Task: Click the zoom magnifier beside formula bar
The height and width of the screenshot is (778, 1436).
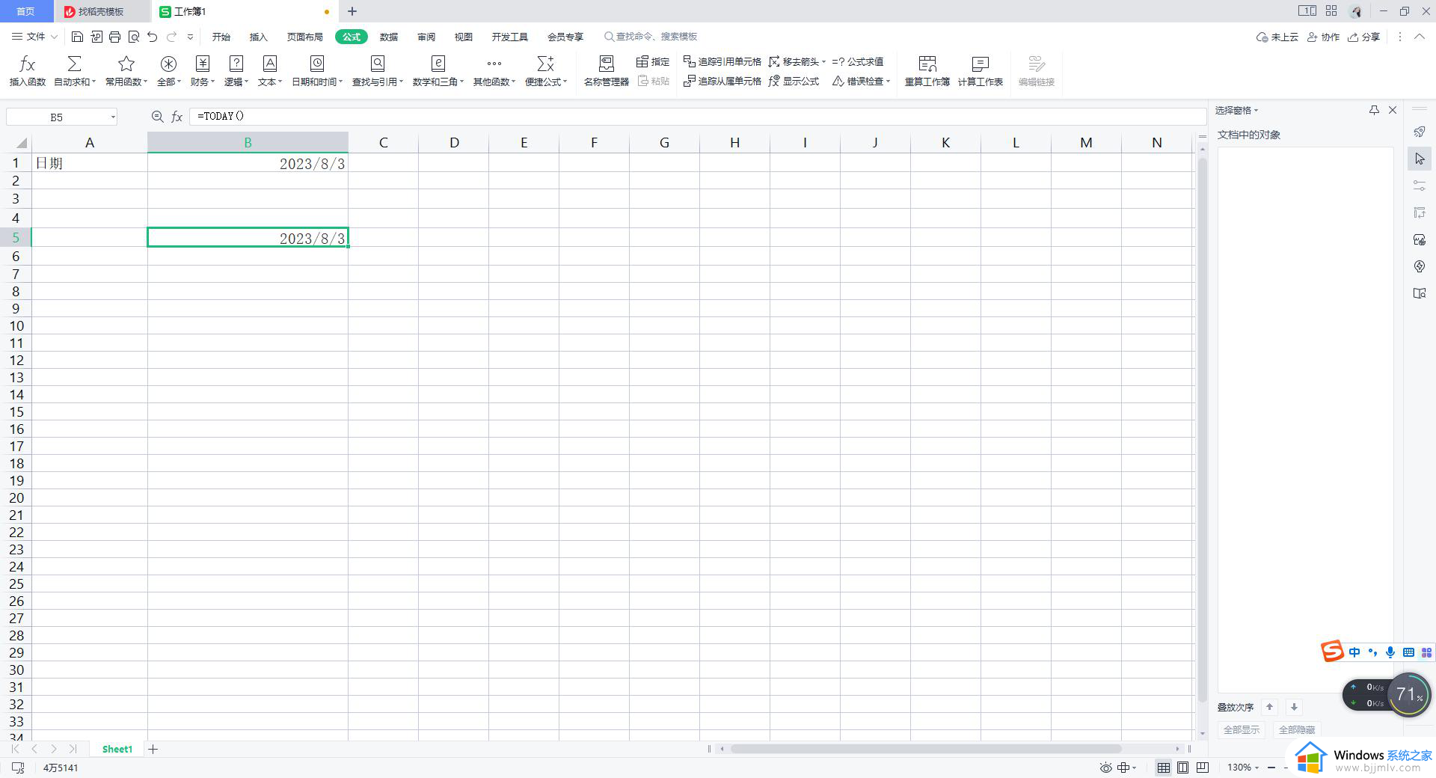Action: point(157,117)
